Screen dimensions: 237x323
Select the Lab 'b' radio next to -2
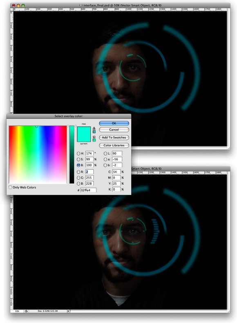[105, 165]
